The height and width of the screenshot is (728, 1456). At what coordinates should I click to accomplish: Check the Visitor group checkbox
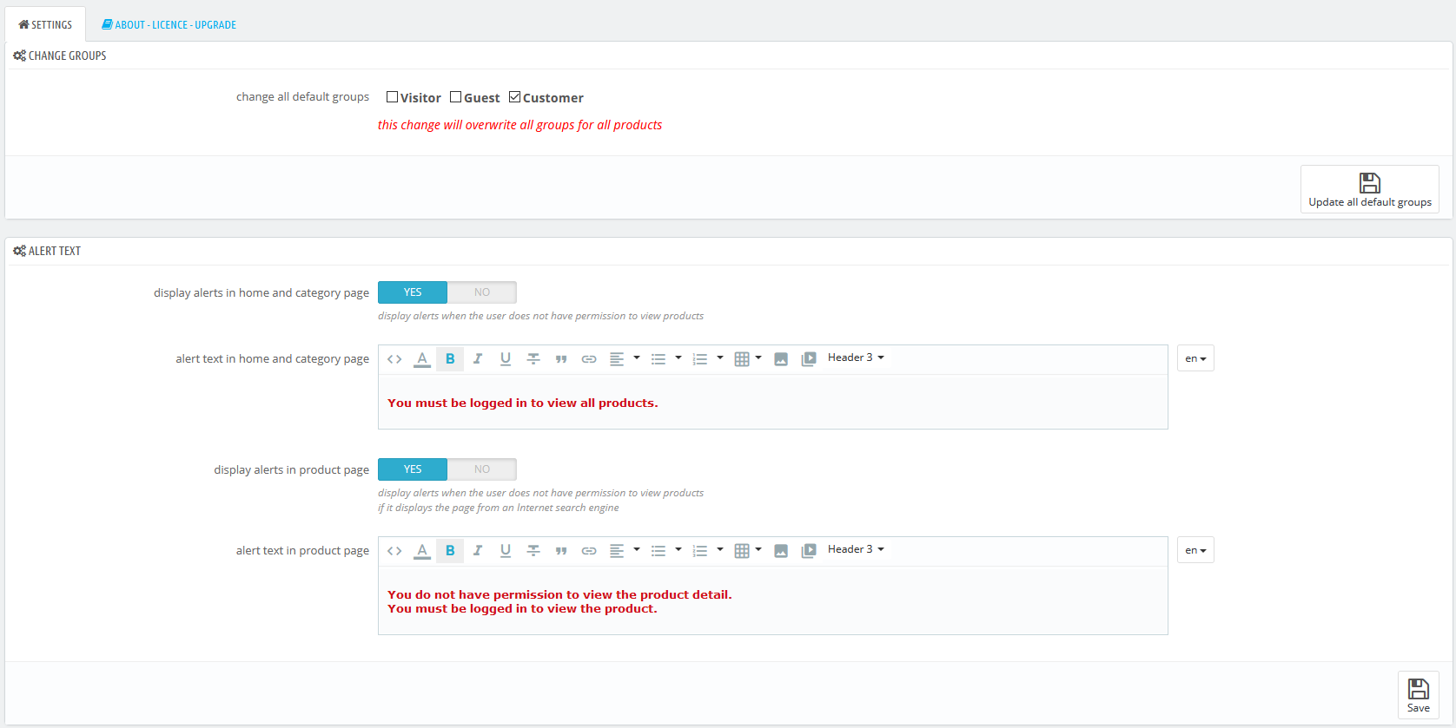[x=393, y=97]
